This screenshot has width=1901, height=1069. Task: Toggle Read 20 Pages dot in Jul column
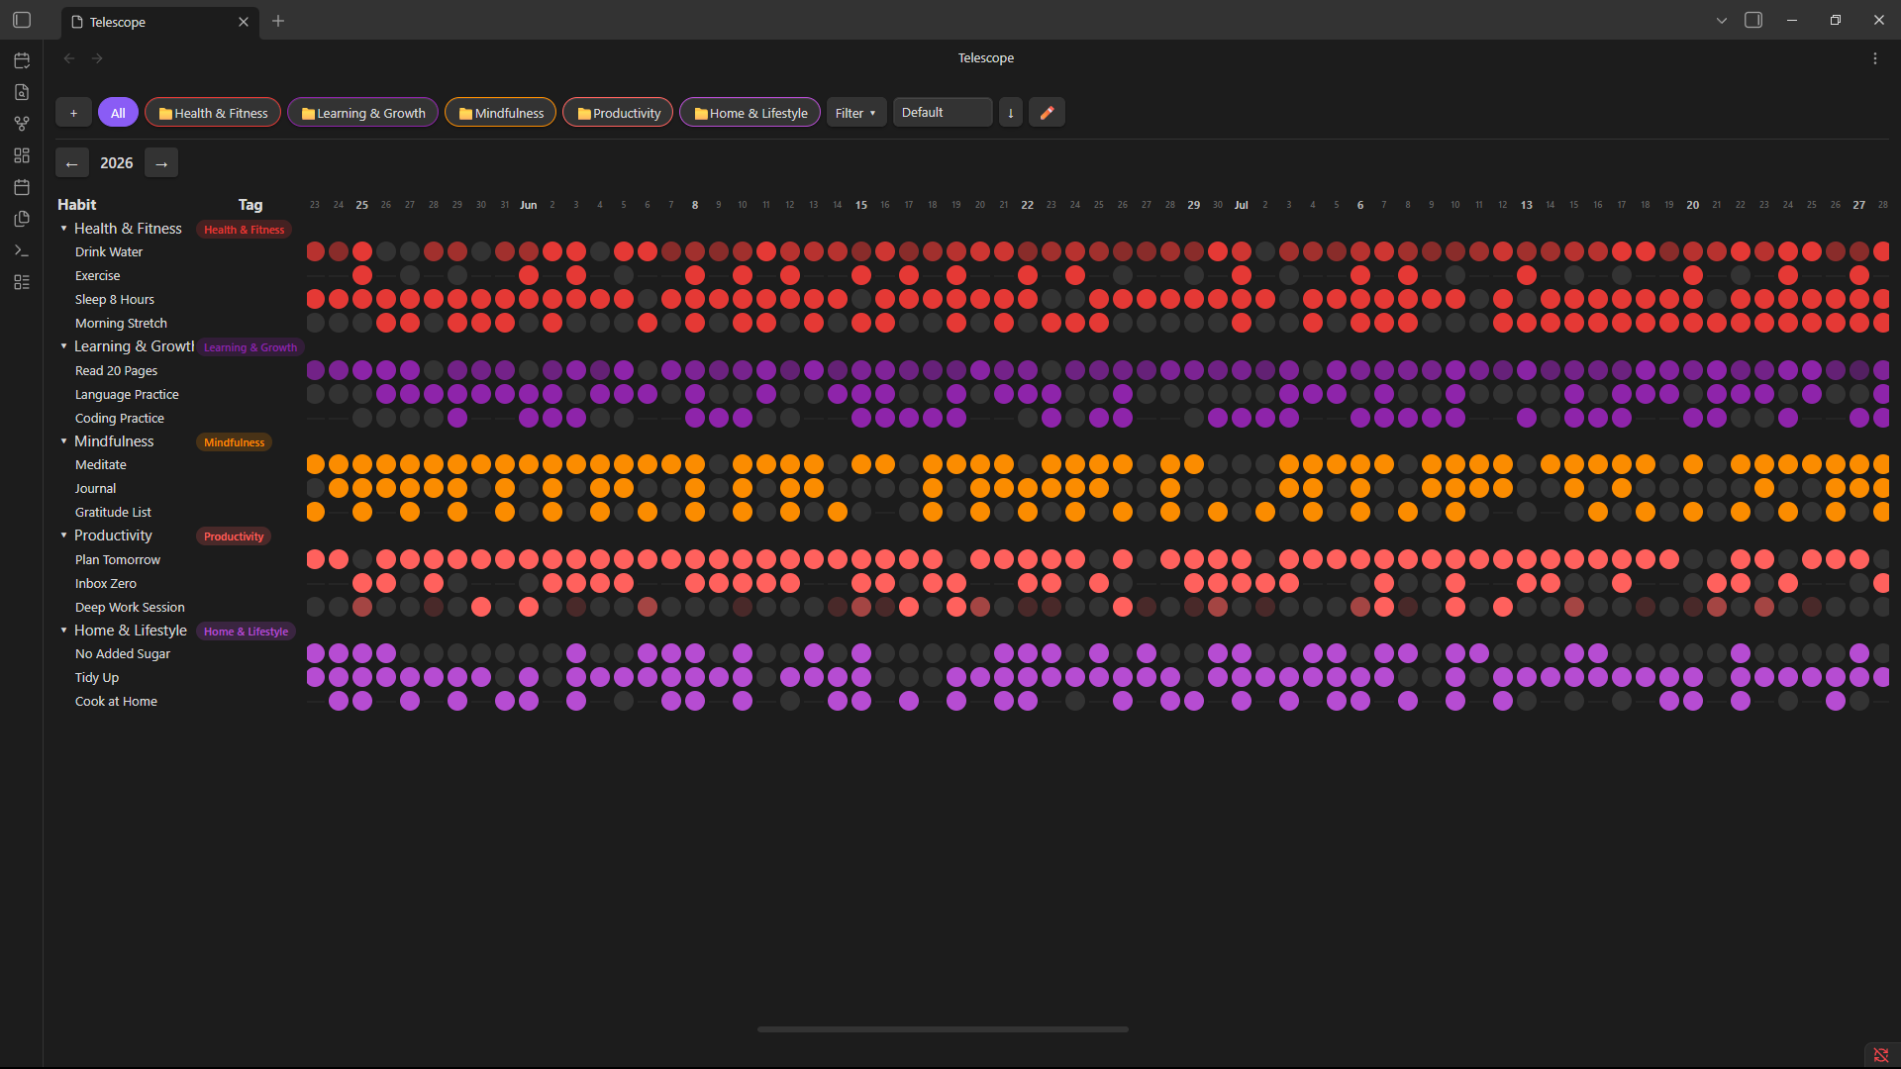point(1242,370)
